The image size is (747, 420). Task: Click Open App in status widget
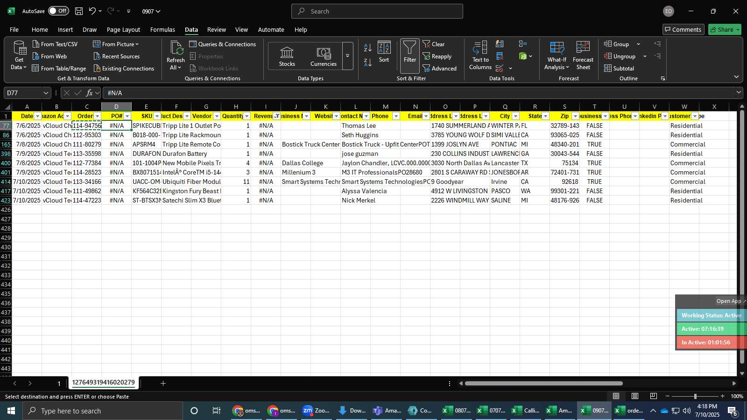pyautogui.click(x=731, y=301)
